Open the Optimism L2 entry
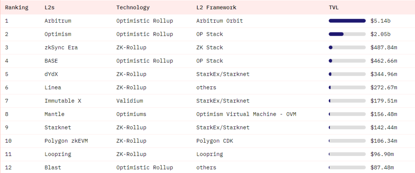 pos(58,34)
